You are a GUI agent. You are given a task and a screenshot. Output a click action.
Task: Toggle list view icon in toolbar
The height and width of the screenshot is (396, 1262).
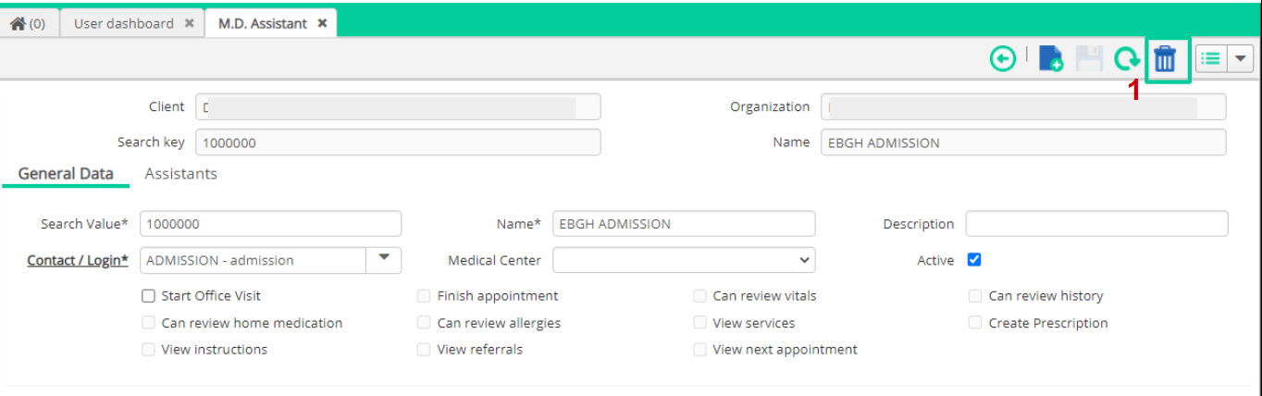(x=1210, y=58)
